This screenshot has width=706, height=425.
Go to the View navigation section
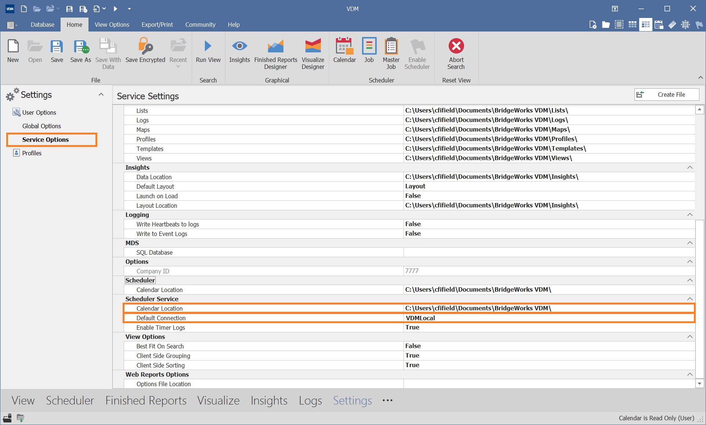tap(23, 400)
